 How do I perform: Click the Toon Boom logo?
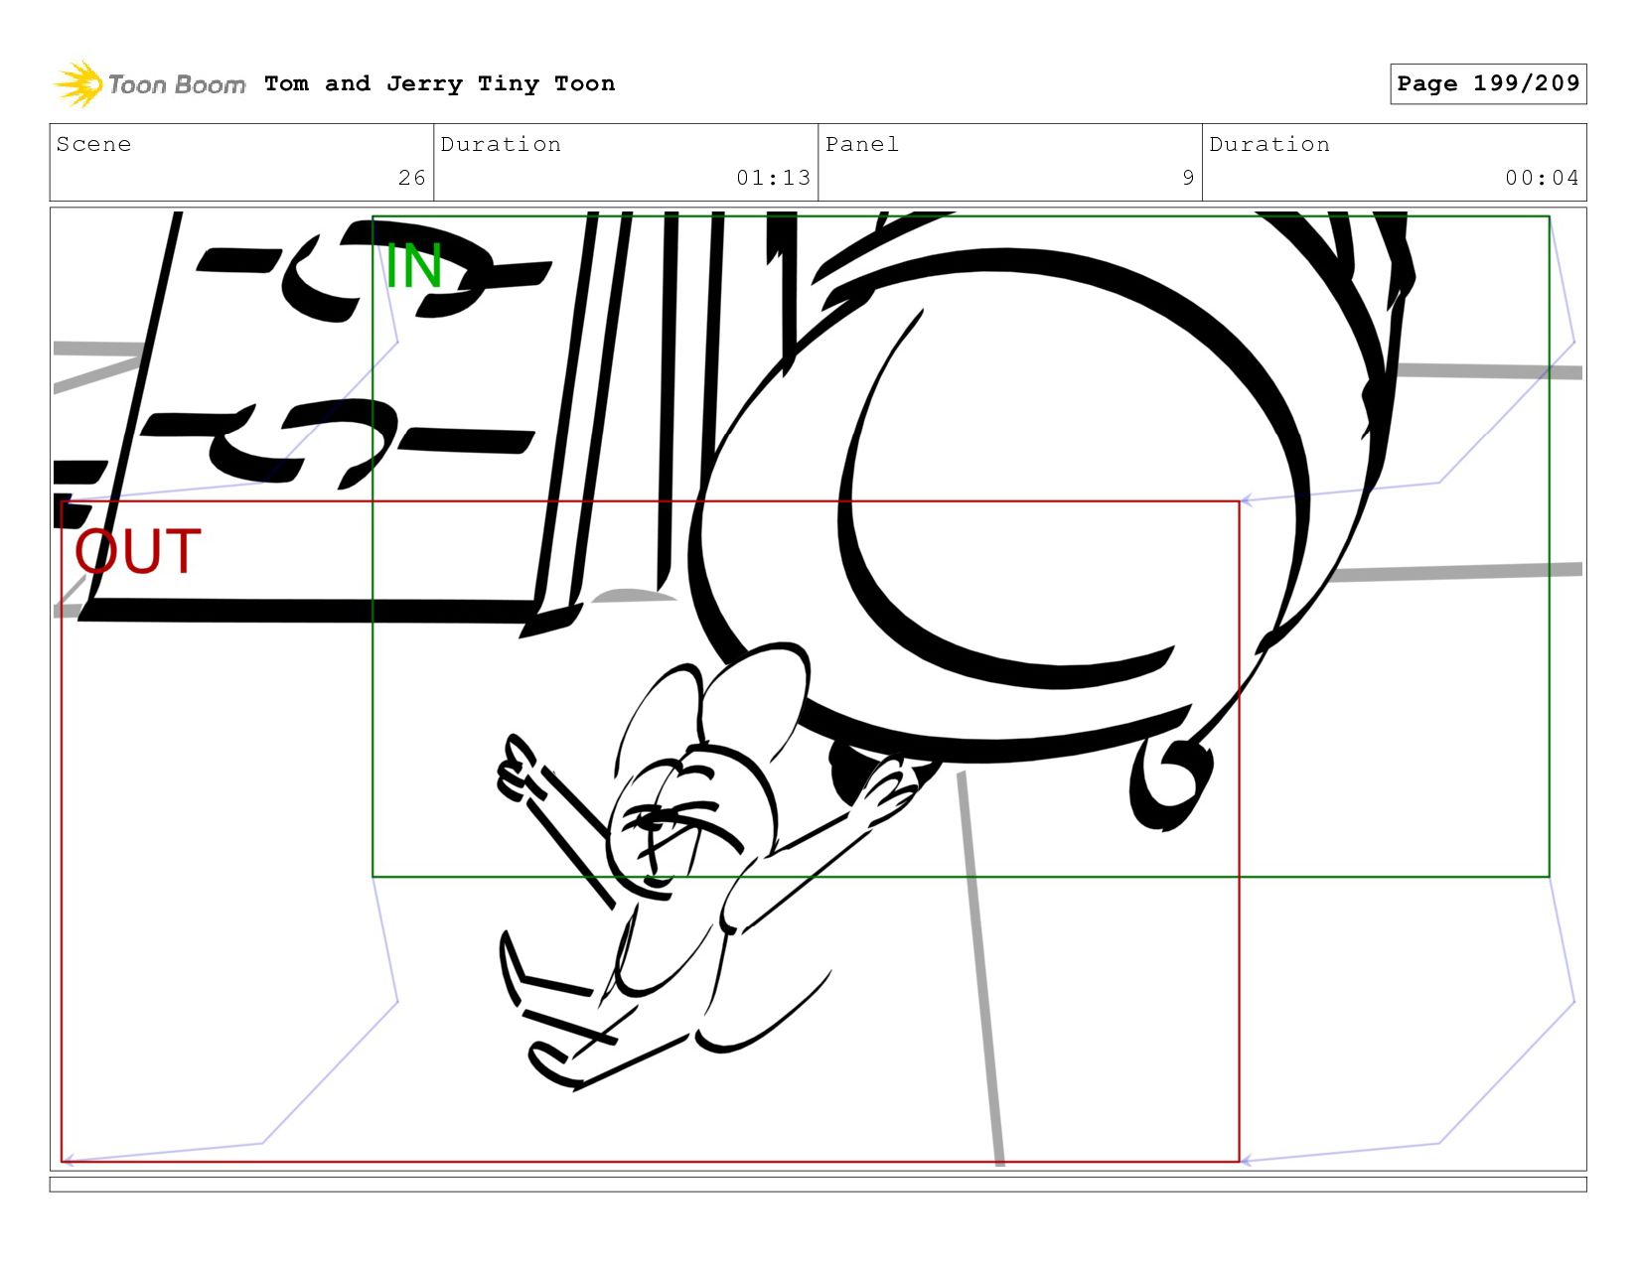pyautogui.click(x=149, y=84)
